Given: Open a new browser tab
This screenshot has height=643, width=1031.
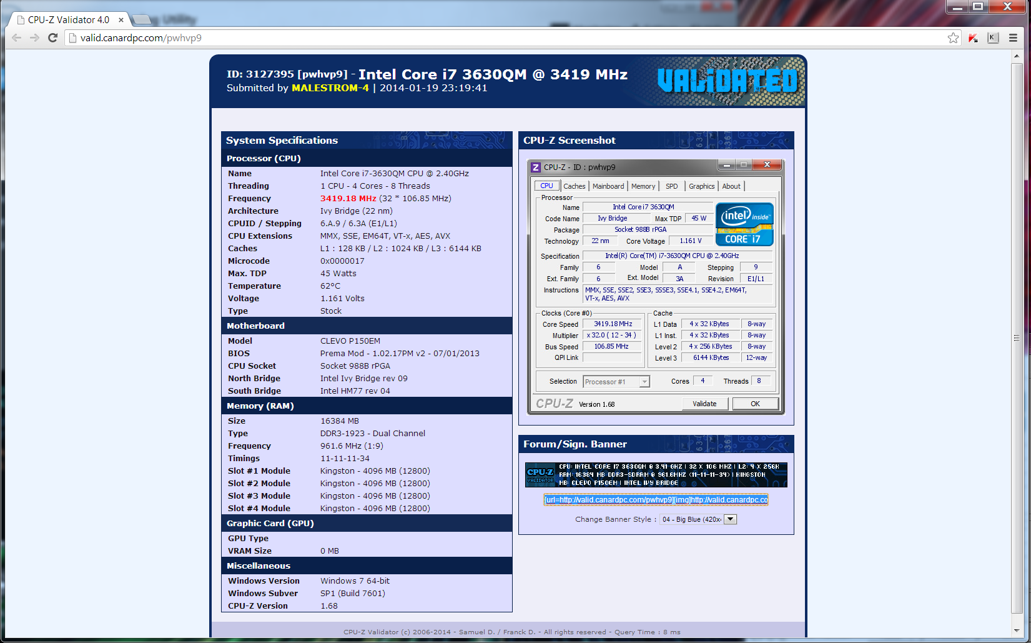Looking at the screenshot, I should (x=143, y=20).
